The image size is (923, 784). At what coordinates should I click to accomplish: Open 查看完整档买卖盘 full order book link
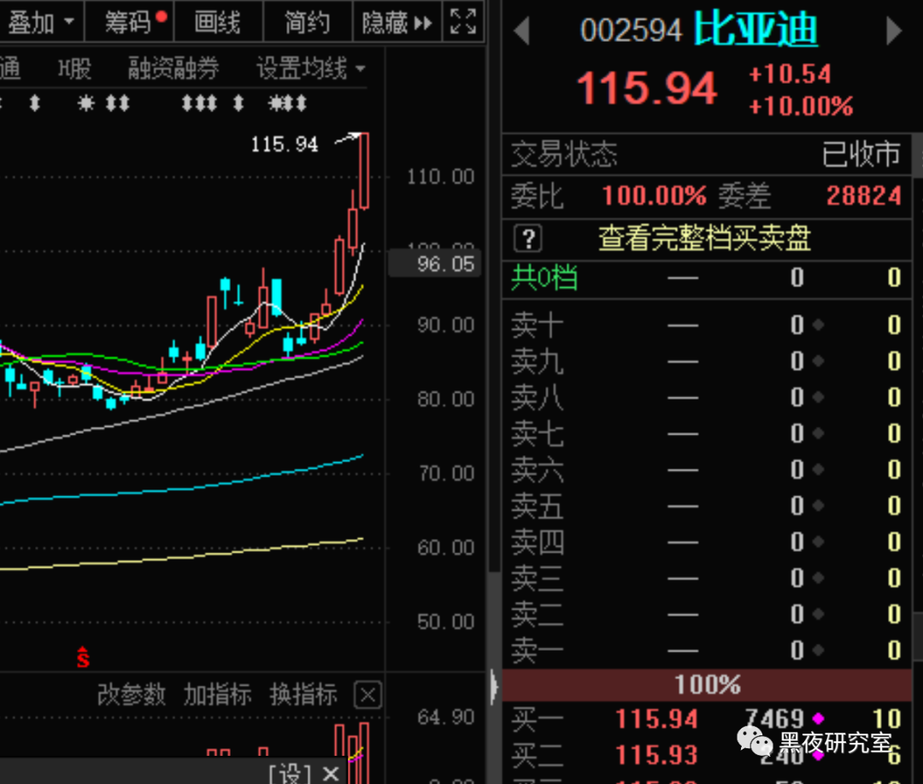pyautogui.click(x=704, y=238)
